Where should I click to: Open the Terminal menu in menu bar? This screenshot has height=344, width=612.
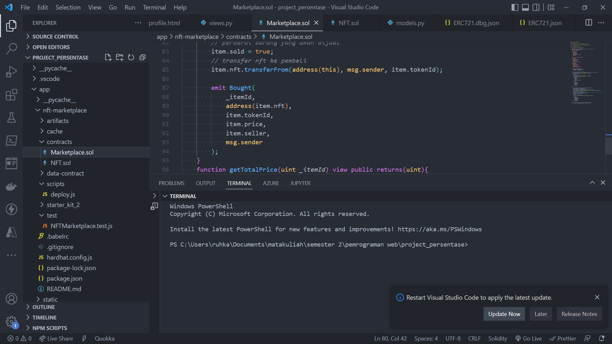tap(154, 7)
